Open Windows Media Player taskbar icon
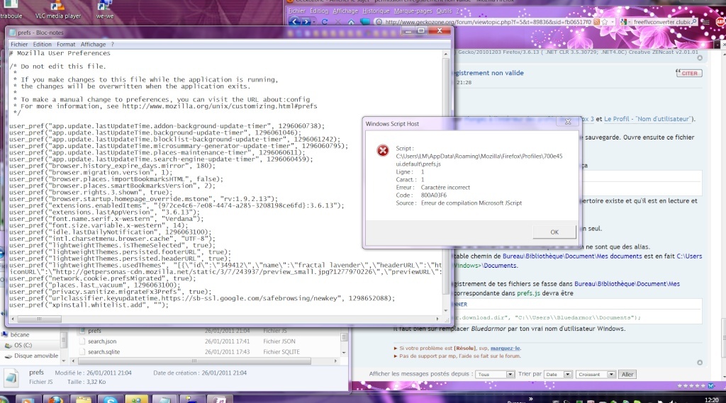The height and width of the screenshot is (403, 726). (x=27, y=399)
